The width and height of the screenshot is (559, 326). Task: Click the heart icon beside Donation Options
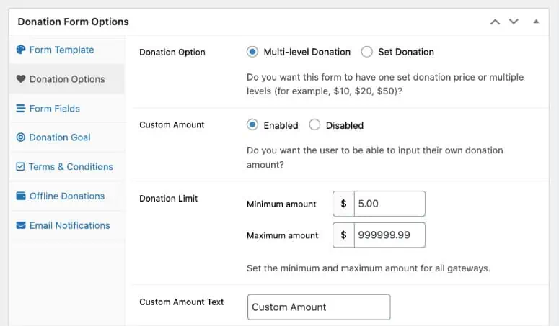pos(21,79)
